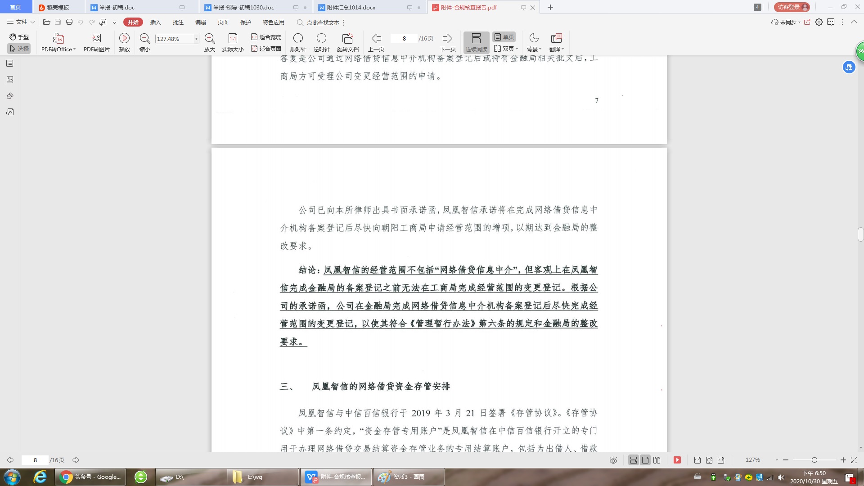The width and height of the screenshot is (864, 486).
Task: Click the 缩小 zoom-out magnifier
Action: (x=145, y=43)
